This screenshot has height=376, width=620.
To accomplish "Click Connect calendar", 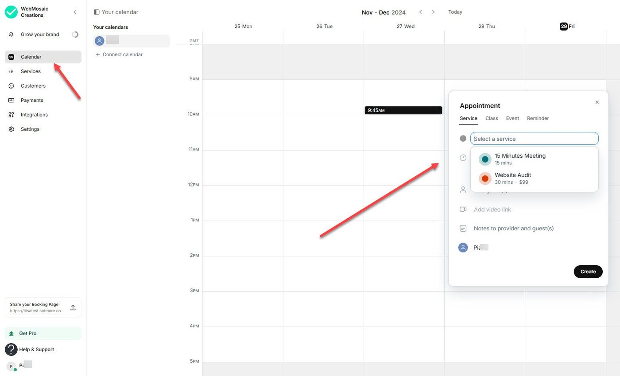I will [x=118, y=54].
